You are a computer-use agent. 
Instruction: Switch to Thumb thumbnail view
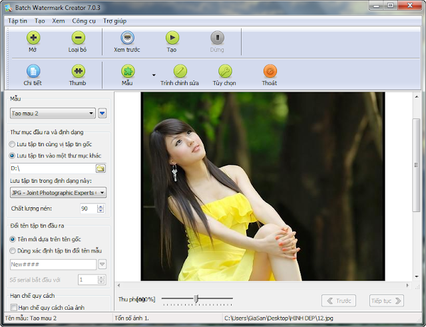point(79,71)
